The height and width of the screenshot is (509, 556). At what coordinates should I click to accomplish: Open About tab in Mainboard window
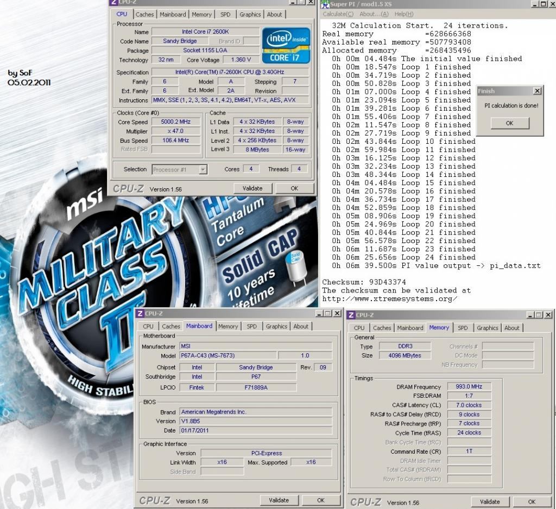tap(301, 327)
